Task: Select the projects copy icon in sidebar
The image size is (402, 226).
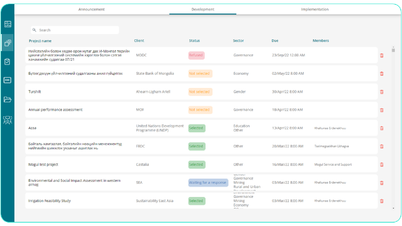Action: tap(8, 43)
